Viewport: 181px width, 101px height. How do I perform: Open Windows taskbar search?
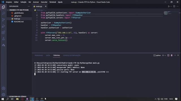pyautogui.click(x=8, y=99)
